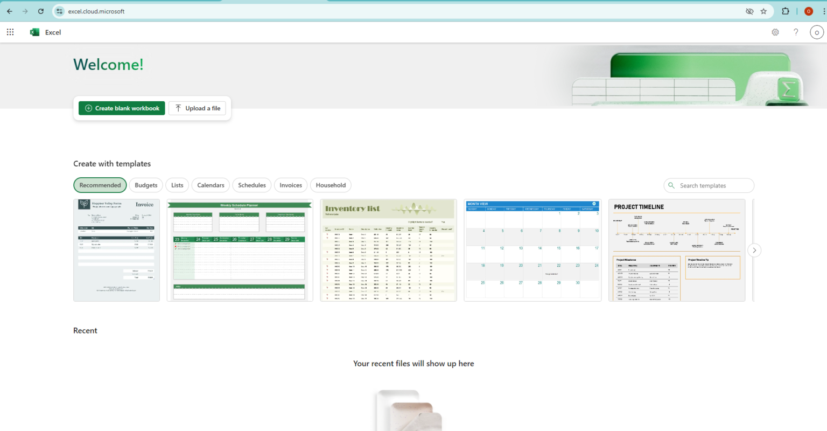
Task: Open the Help question mark icon
Action: (x=796, y=32)
